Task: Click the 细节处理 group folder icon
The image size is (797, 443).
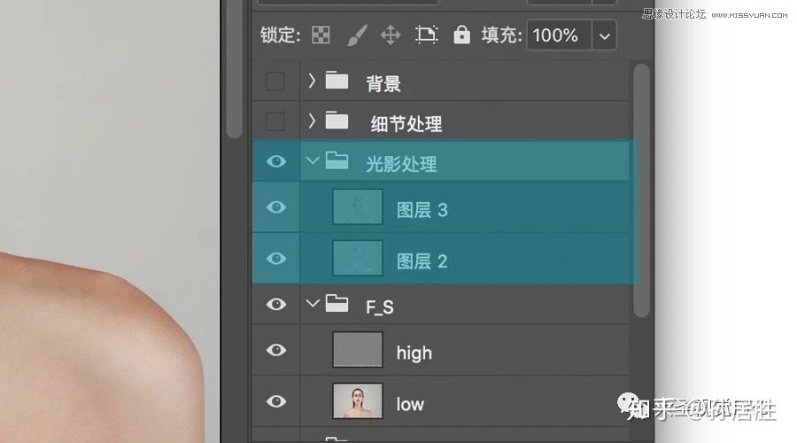Action: point(337,120)
